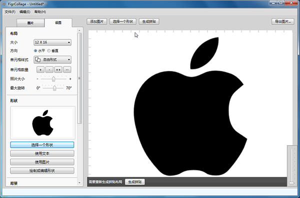Image resolution: width=300 pixels, height=198 pixels.
Task: Click the 使用图片 button
Action: pos(42,162)
